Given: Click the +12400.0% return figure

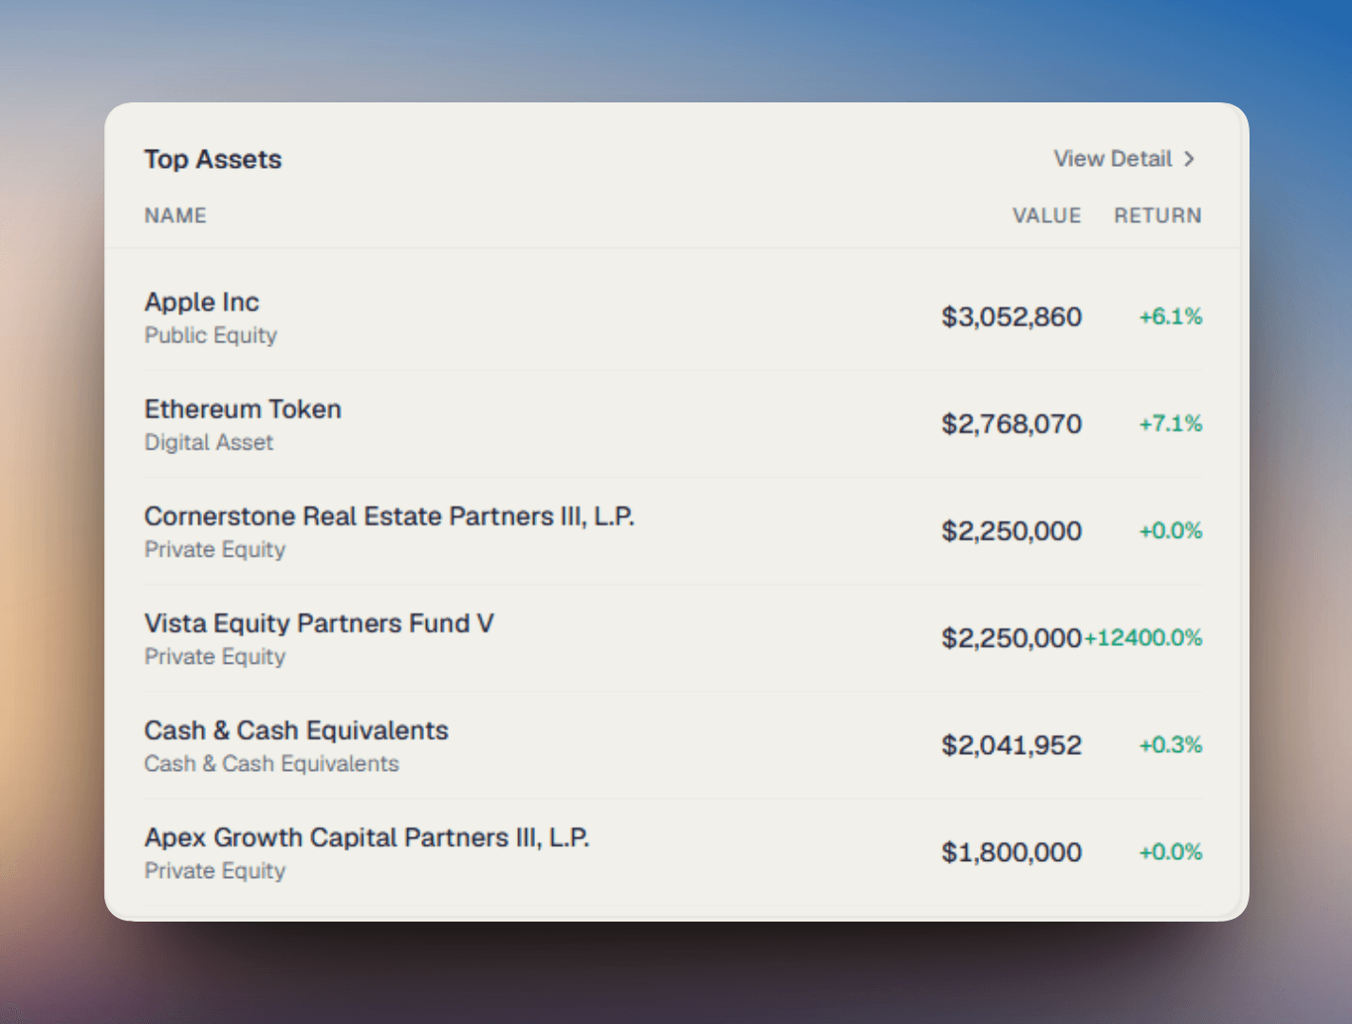Looking at the screenshot, I should (x=1143, y=638).
